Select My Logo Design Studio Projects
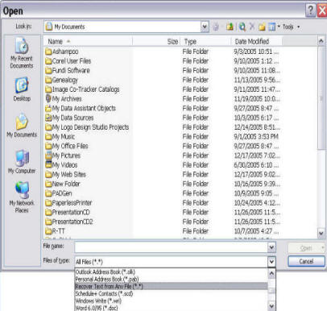This screenshot has width=327, height=311. pyautogui.click(x=90, y=127)
